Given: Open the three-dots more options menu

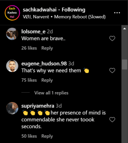Looking at the screenshot, I should 117,13.
